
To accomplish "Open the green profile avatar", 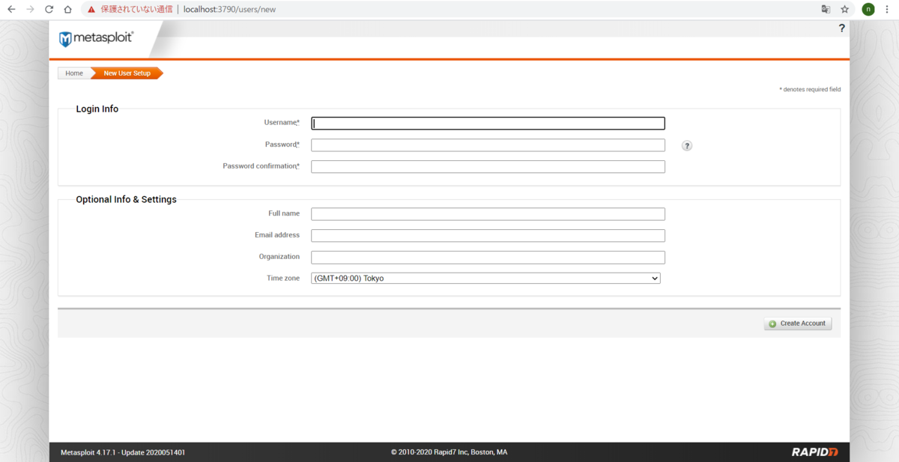I will [868, 10].
